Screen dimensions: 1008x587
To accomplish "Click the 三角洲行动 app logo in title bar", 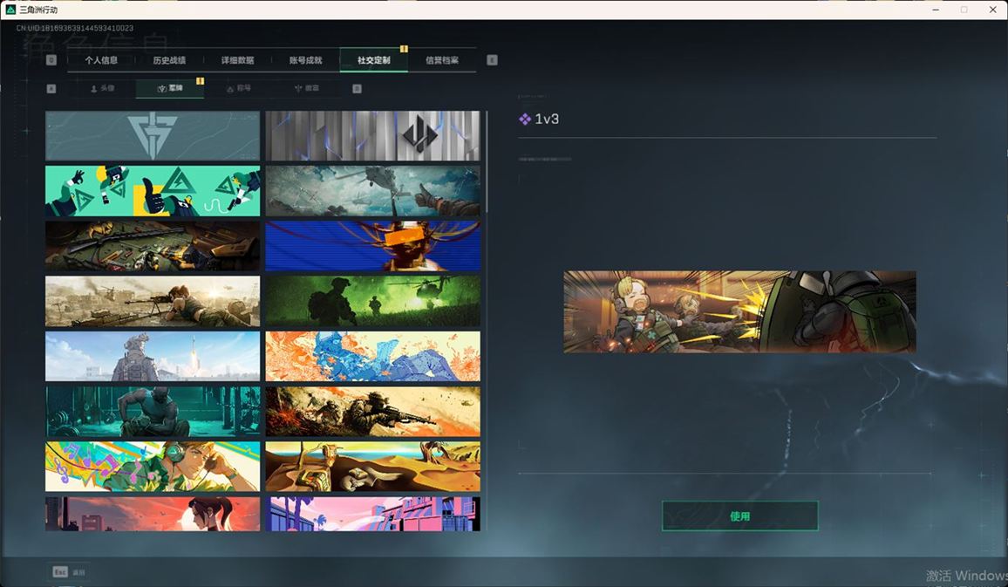I will pos(10,10).
